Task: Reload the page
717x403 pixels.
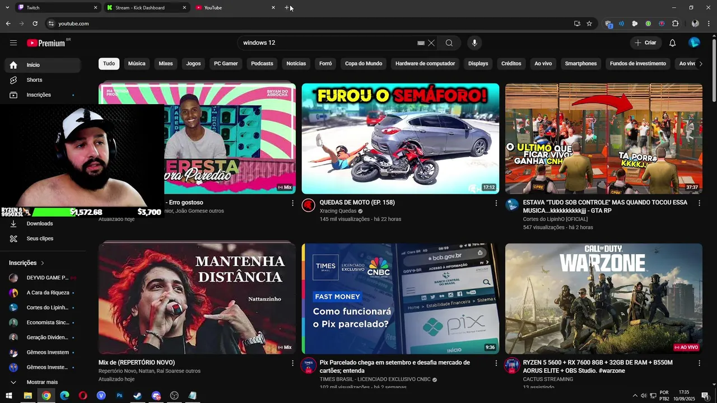Action: pyautogui.click(x=35, y=24)
